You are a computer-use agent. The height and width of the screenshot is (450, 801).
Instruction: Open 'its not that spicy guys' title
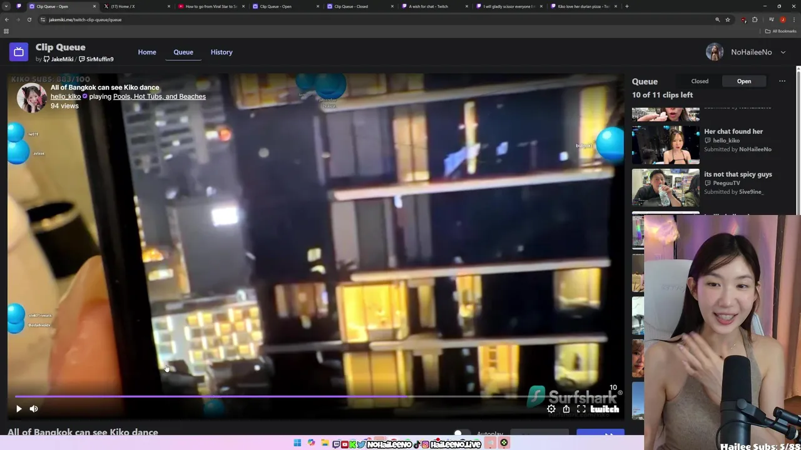pos(738,174)
